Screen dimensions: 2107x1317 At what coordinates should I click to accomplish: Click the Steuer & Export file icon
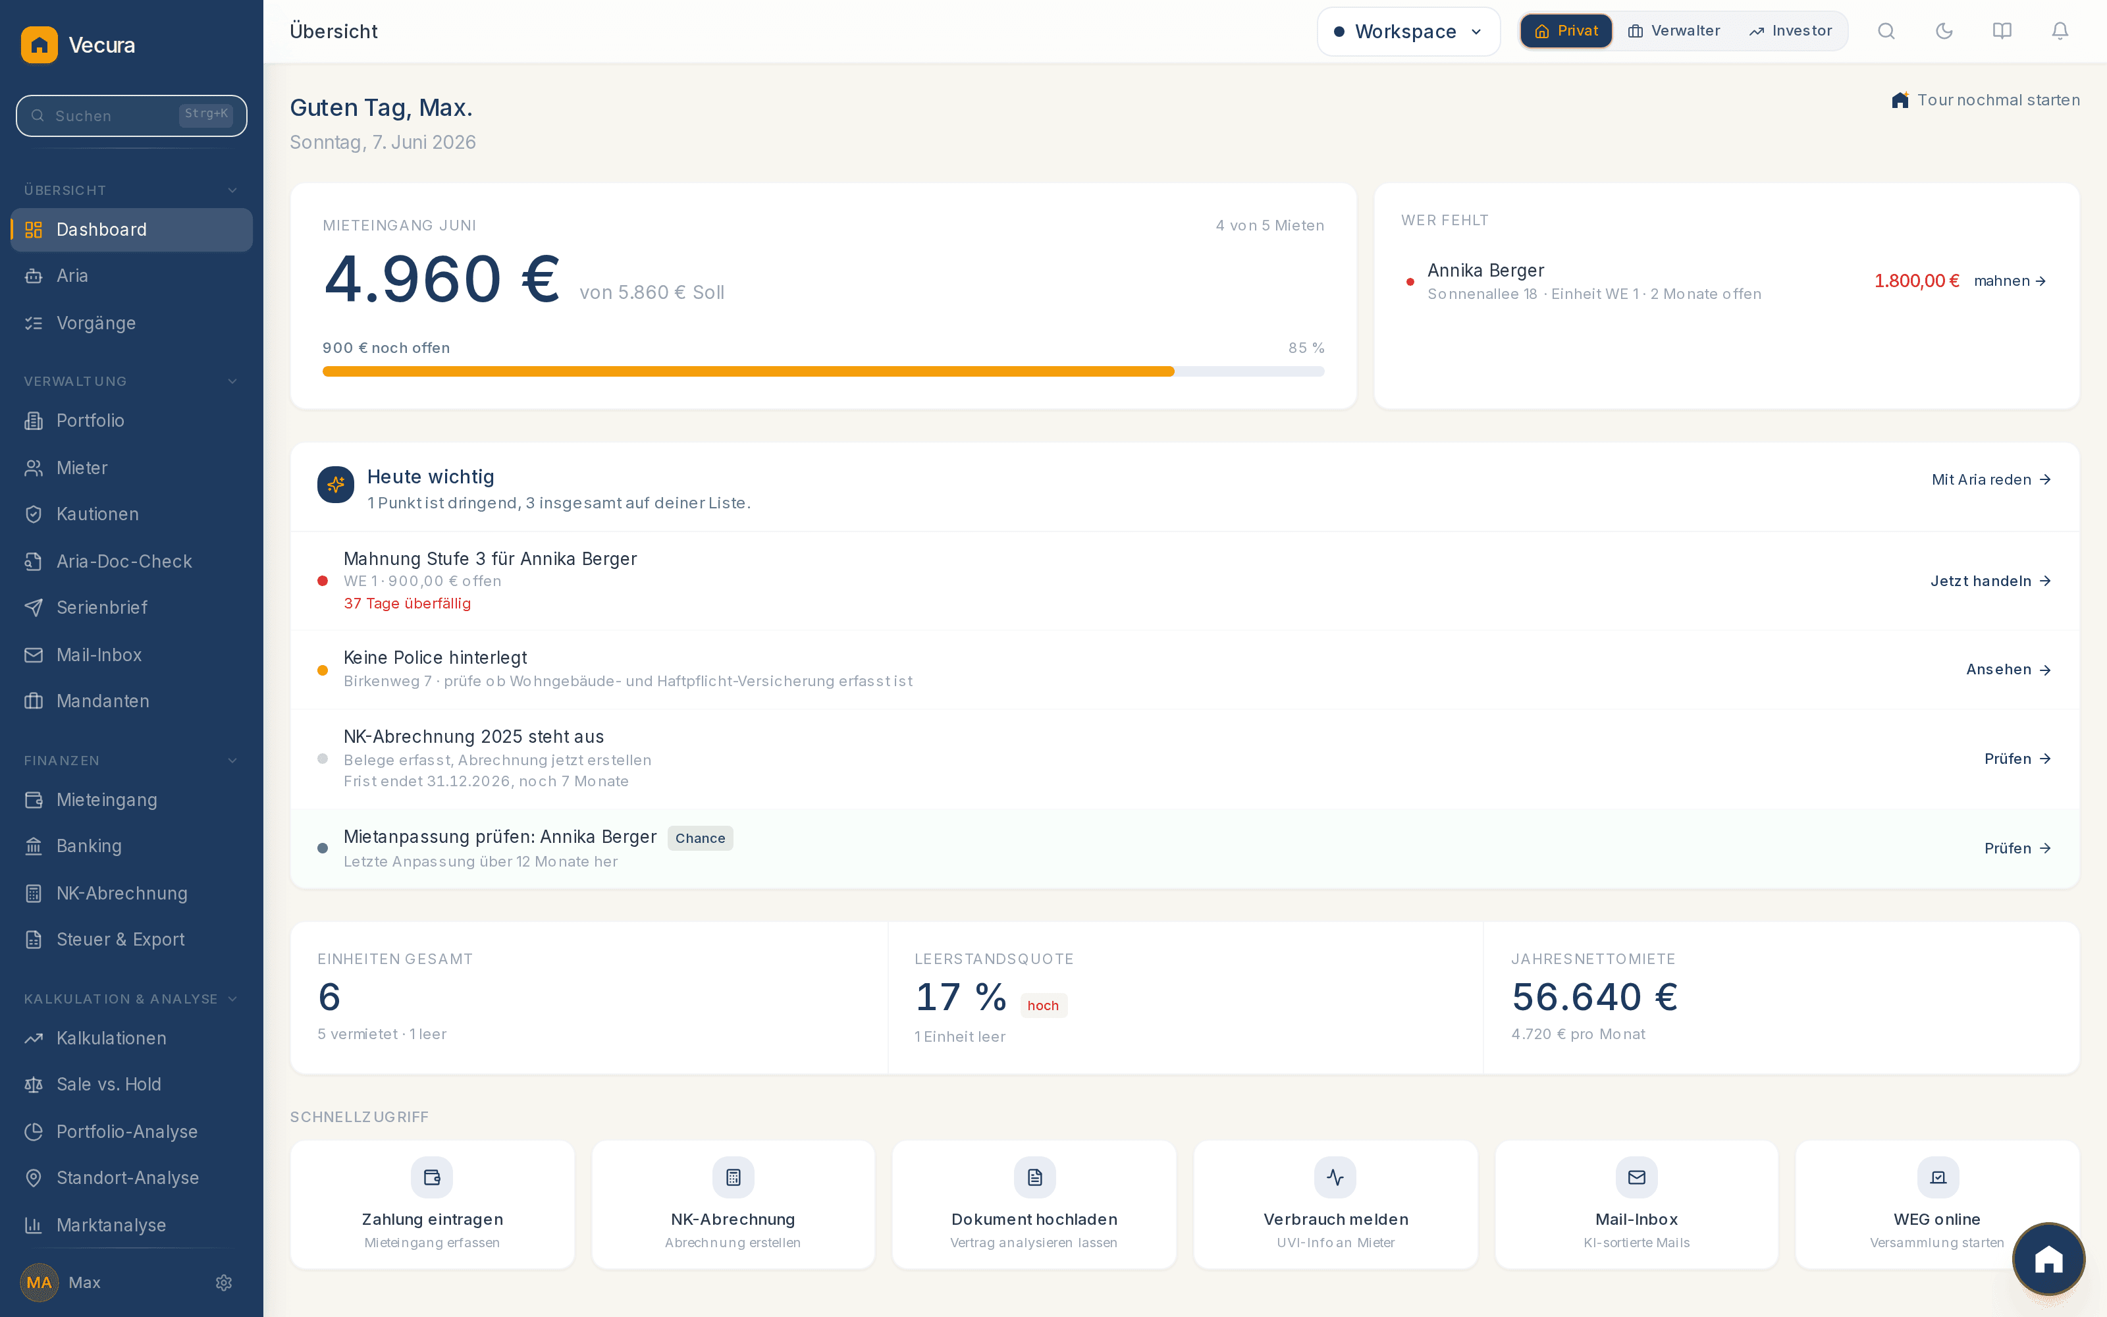(34, 939)
